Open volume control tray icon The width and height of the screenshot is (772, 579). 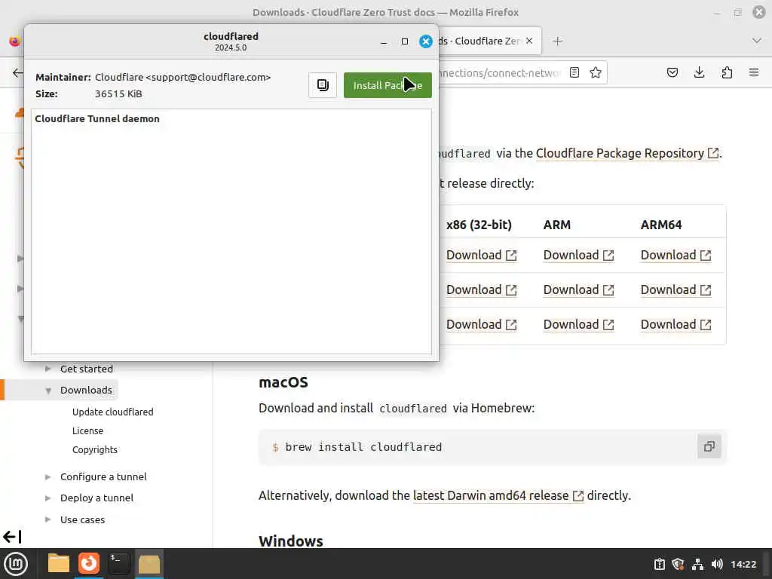click(x=717, y=564)
